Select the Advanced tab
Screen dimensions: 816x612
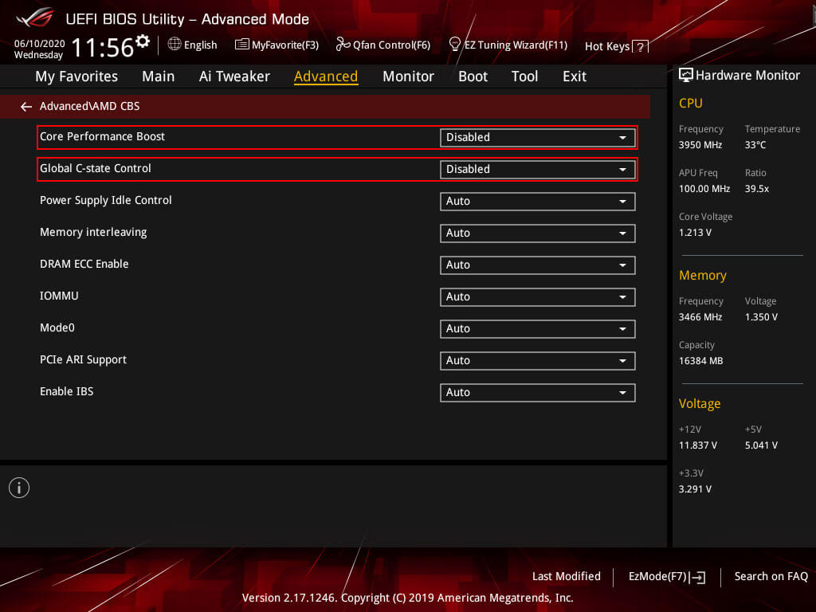[x=326, y=76]
